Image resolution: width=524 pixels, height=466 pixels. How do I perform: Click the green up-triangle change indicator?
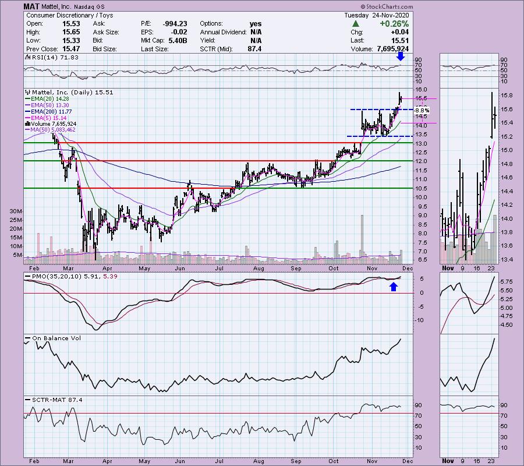pos(356,24)
